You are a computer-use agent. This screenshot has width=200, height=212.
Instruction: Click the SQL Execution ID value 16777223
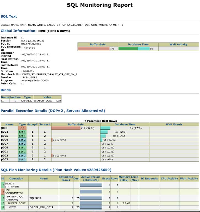click(28, 48)
